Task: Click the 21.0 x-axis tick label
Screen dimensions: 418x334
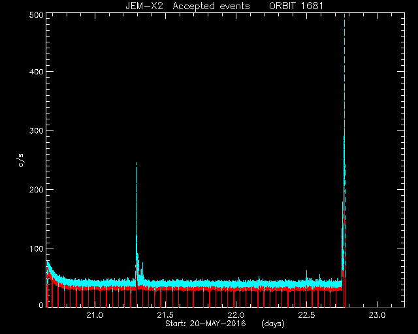Action: (x=95, y=315)
